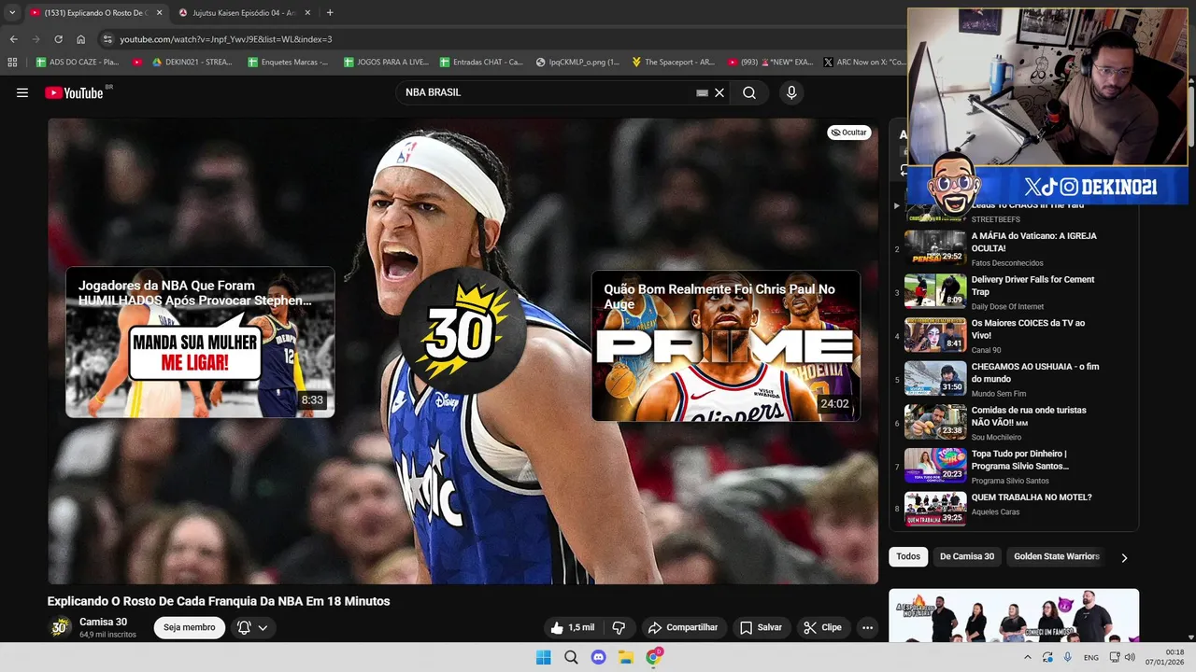Play Topa Tudo por Dinheiro video
Viewport: 1196px width, 672px height.
click(x=1014, y=467)
